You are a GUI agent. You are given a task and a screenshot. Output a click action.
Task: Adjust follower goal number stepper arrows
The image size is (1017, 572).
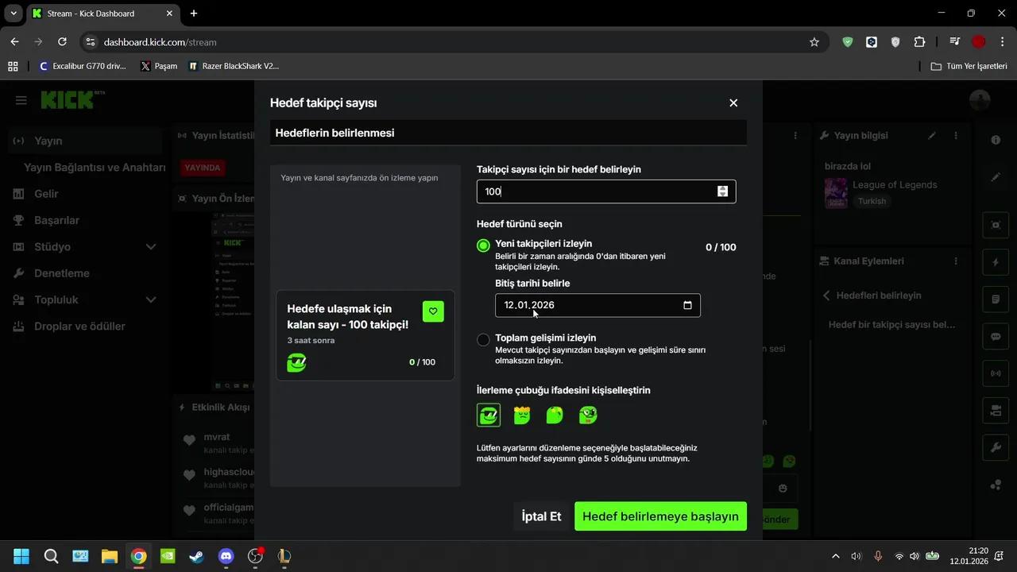coord(722,191)
